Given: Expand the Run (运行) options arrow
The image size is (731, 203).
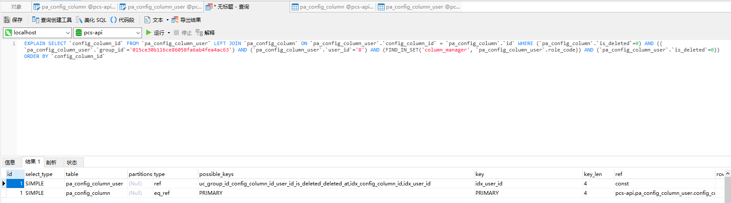Looking at the screenshot, I should coord(169,33).
